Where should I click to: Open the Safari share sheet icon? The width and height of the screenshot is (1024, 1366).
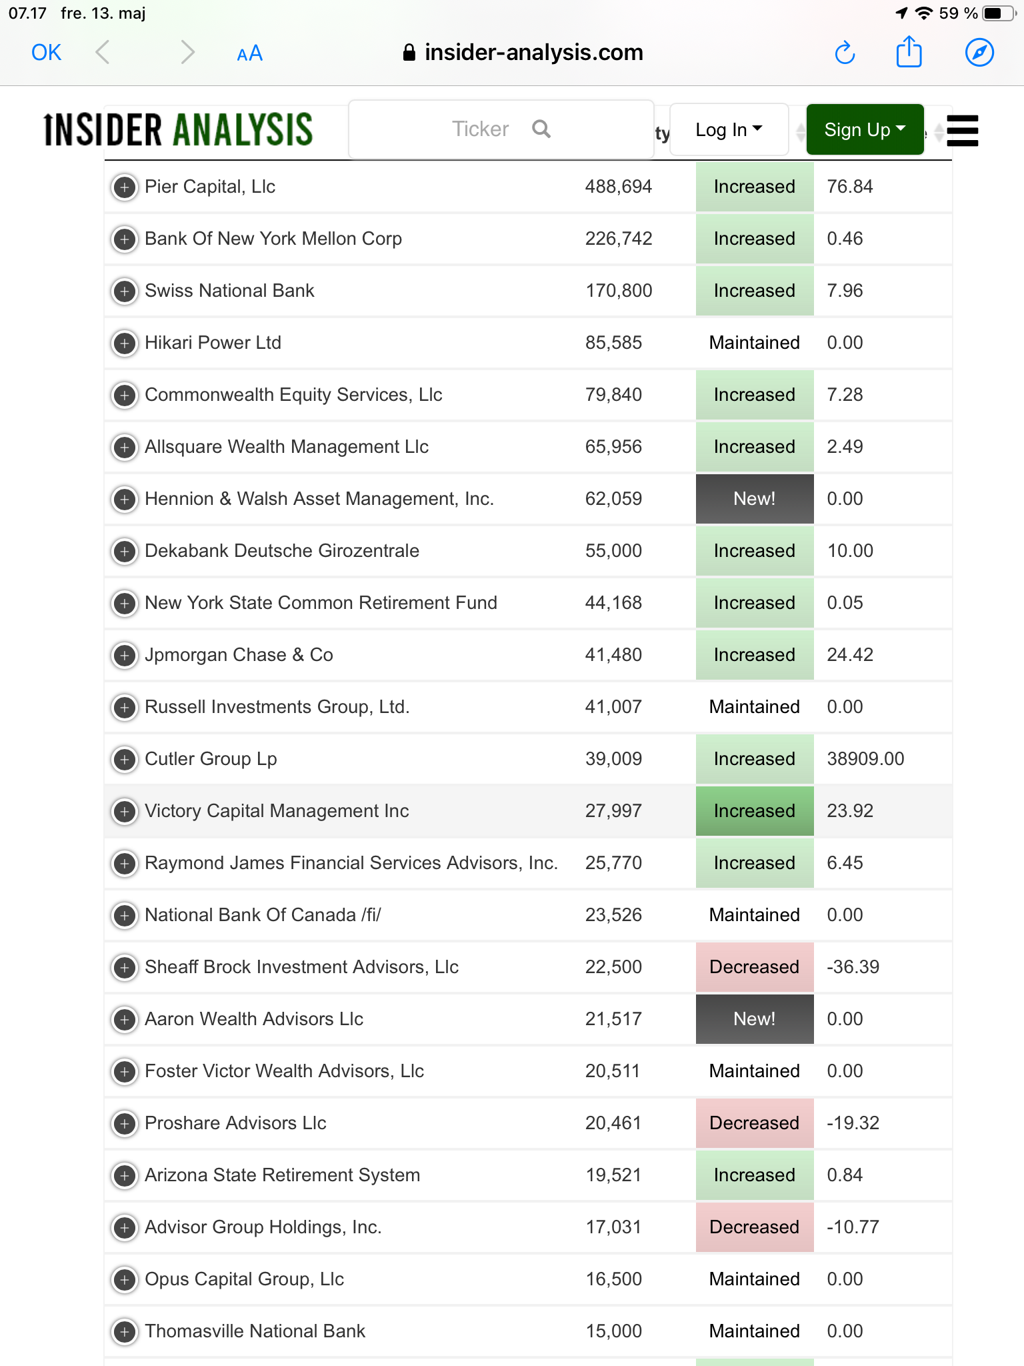[909, 51]
